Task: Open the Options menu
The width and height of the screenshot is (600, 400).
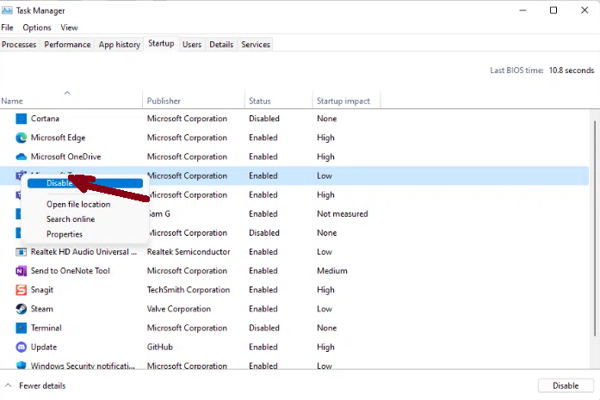Action: (37, 28)
